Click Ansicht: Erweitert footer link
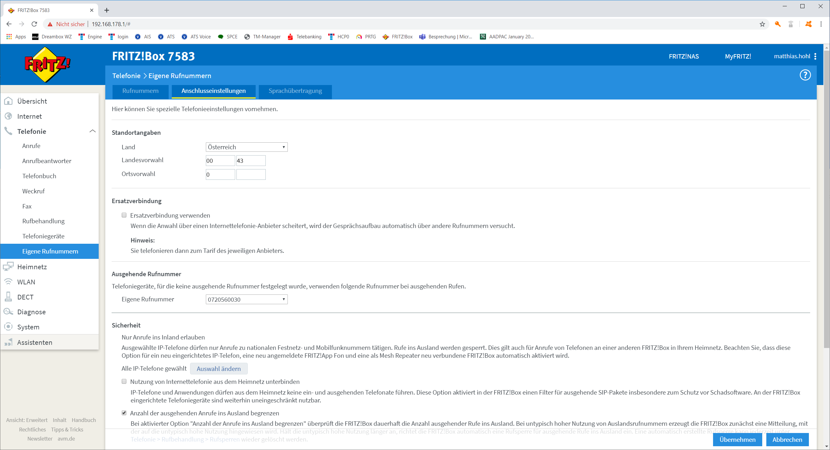830x450 pixels. click(x=27, y=420)
